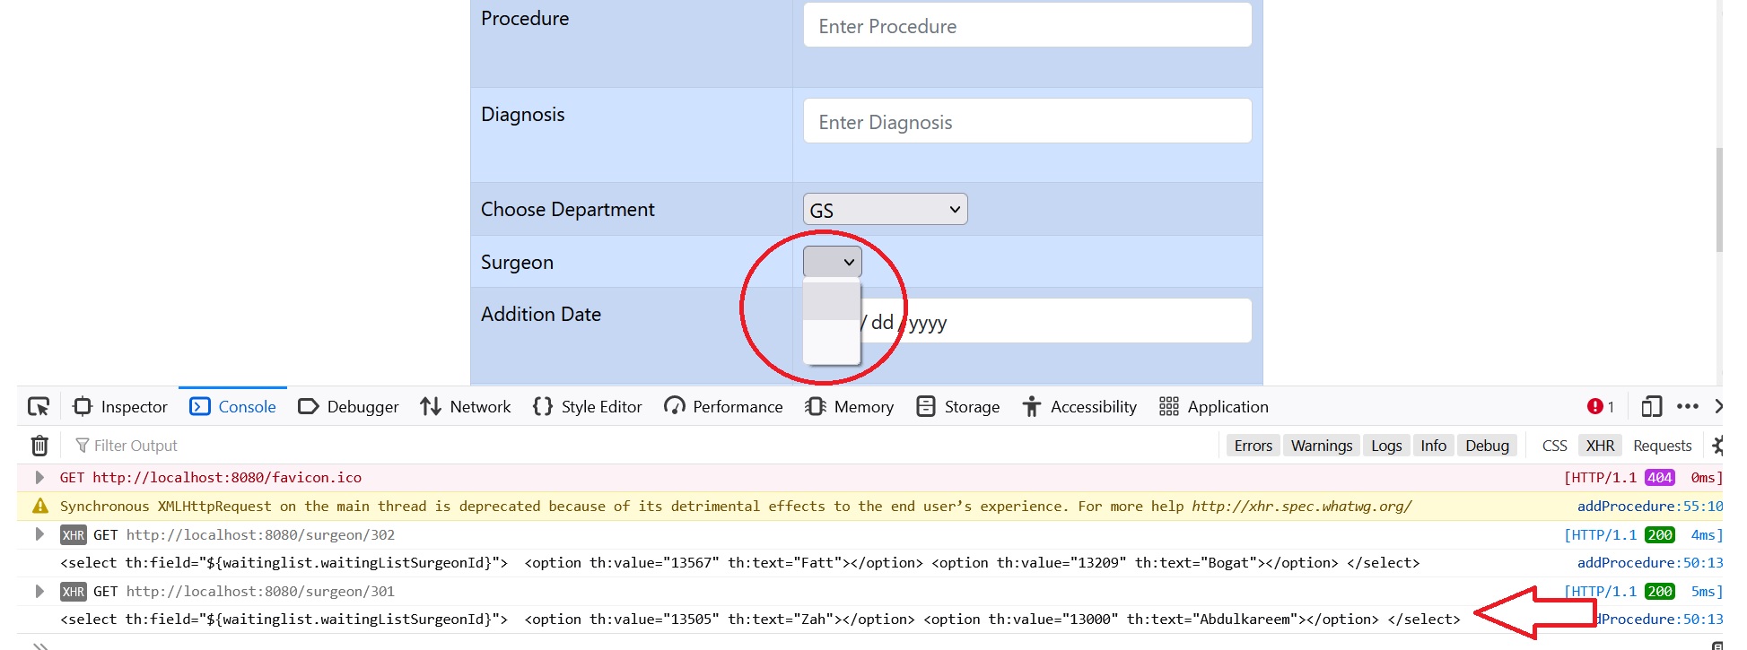Screen dimensions: 1747x650
Task: Enable the Errors log filter
Action: pyautogui.click(x=1253, y=445)
